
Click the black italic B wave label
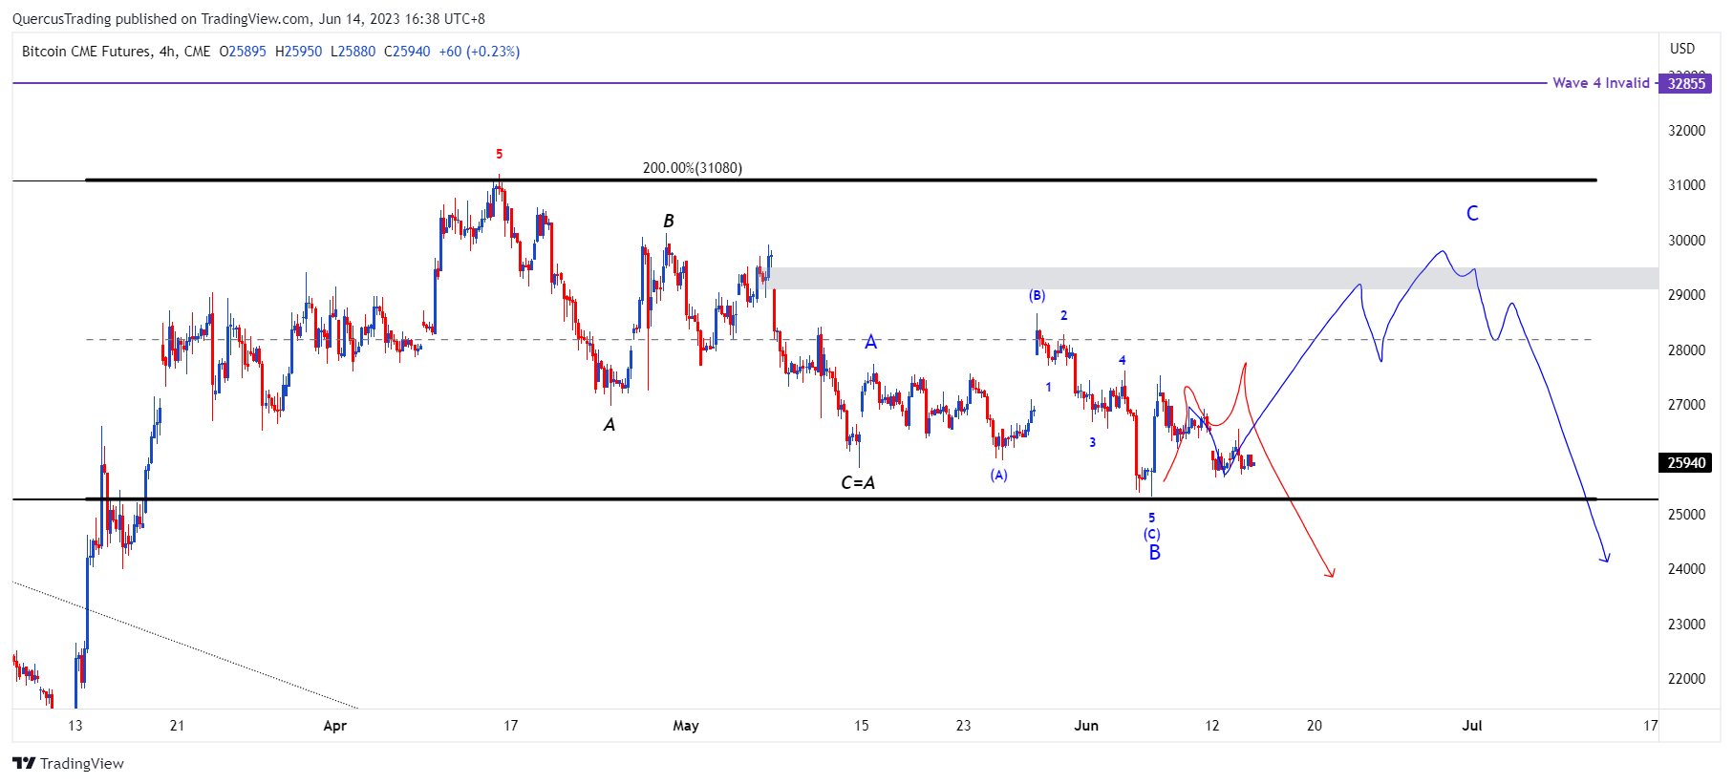669,222
